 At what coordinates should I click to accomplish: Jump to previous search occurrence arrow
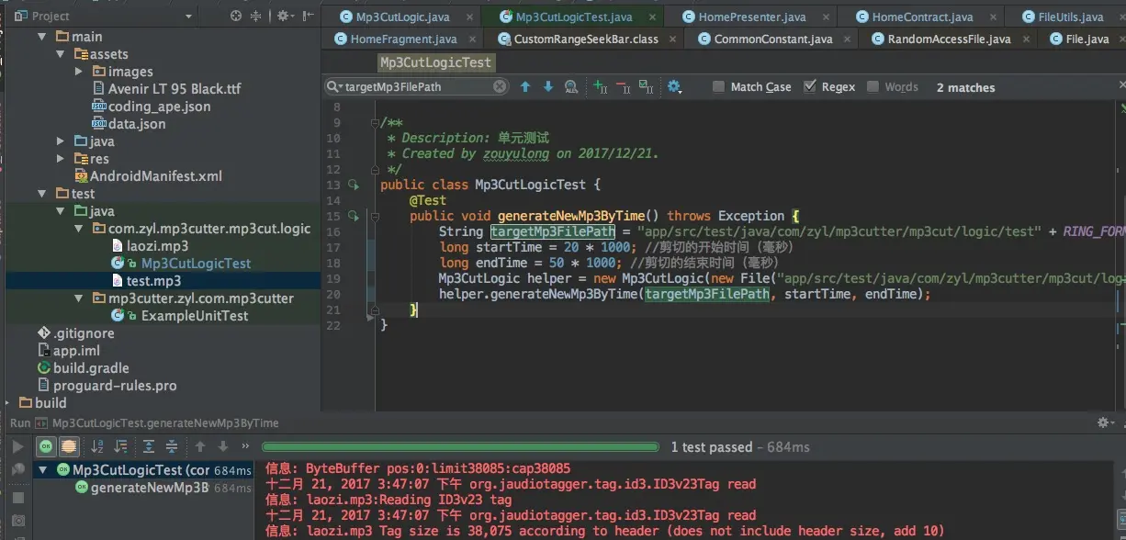[525, 87]
